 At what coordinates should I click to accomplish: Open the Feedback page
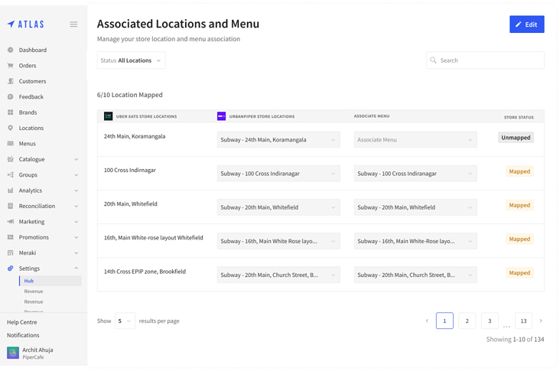(x=31, y=97)
